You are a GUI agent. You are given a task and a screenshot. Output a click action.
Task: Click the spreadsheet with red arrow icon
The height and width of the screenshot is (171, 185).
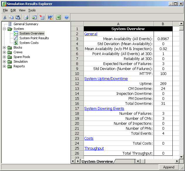pos(42,17)
